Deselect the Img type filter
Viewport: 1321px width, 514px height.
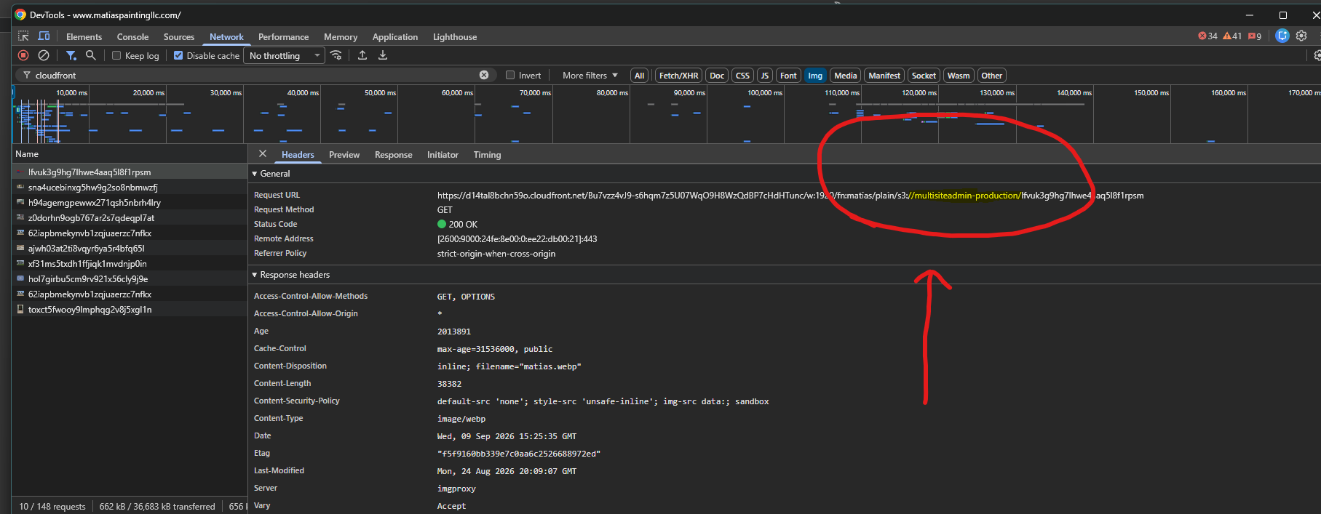(x=815, y=76)
